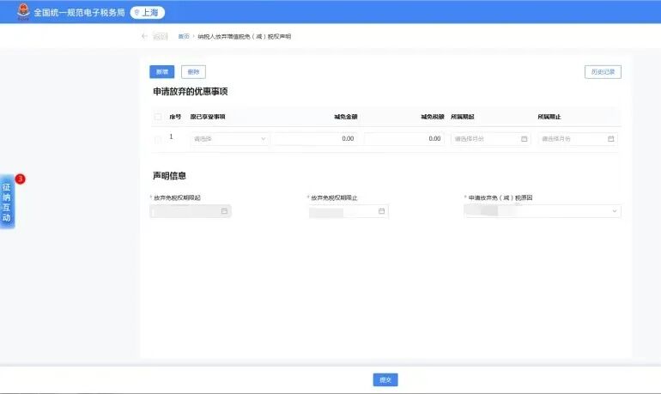Click the 全国统一规范电子税务局 title
The width and height of the screenshot is (661, 394).
79,13
